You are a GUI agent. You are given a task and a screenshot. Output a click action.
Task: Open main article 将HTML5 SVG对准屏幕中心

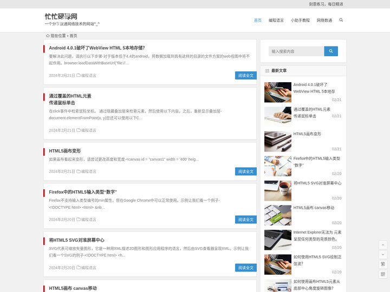tap(76, 240)
